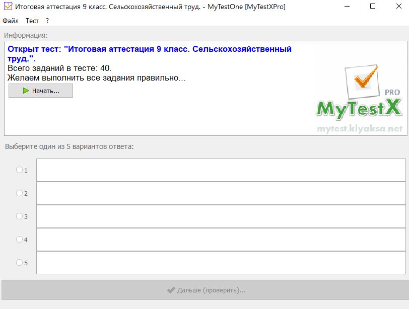Click the MyTestX PRO logo image
The height and width of the screenshot is (309, 409).
tap(360, 99)
